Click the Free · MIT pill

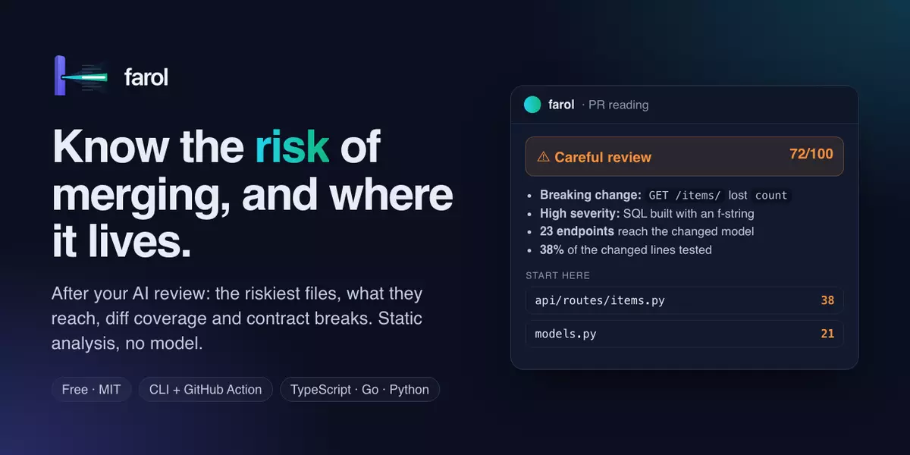coord(92,390)
